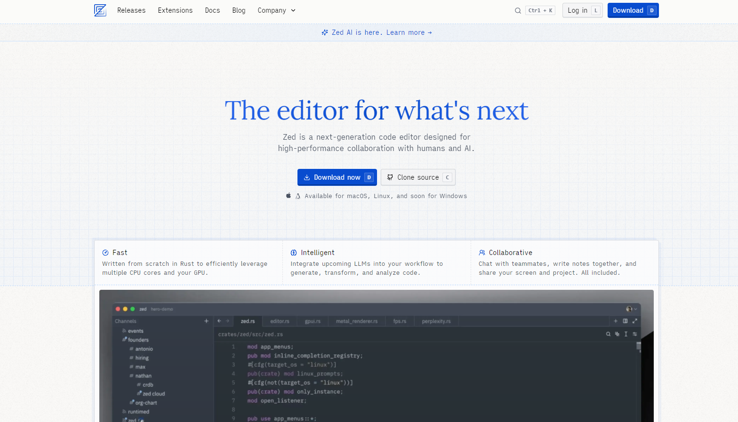The height and width of the screenshot is (422, 738).
Task: Click the user avatar in the demo title bar
Action: (629, 309)
